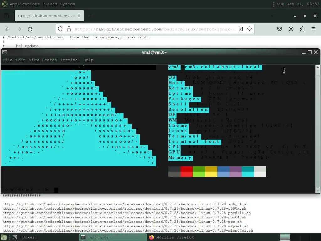Viewport: 321px width, 241px height.
Task: Click the x86_64.sh download URL text
Action: 125,204
